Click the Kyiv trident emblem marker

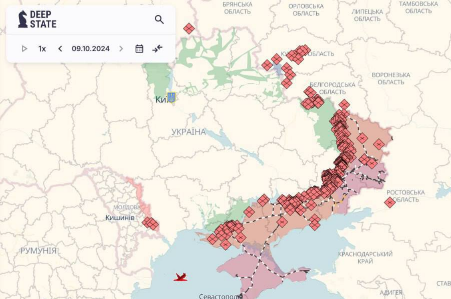(171, 97)
